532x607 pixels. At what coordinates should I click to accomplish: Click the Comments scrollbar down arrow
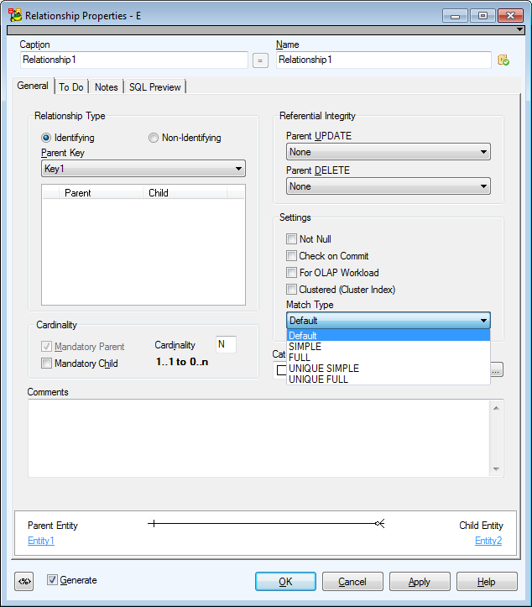[x=497, y=468]
